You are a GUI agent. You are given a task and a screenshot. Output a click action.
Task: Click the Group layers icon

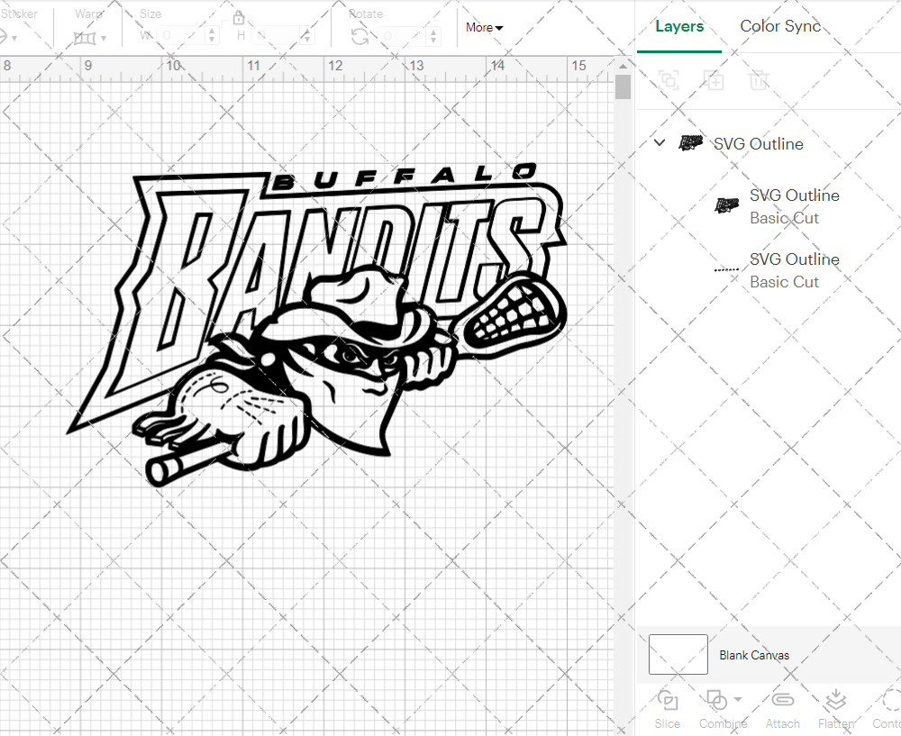[x=669, y=80]
